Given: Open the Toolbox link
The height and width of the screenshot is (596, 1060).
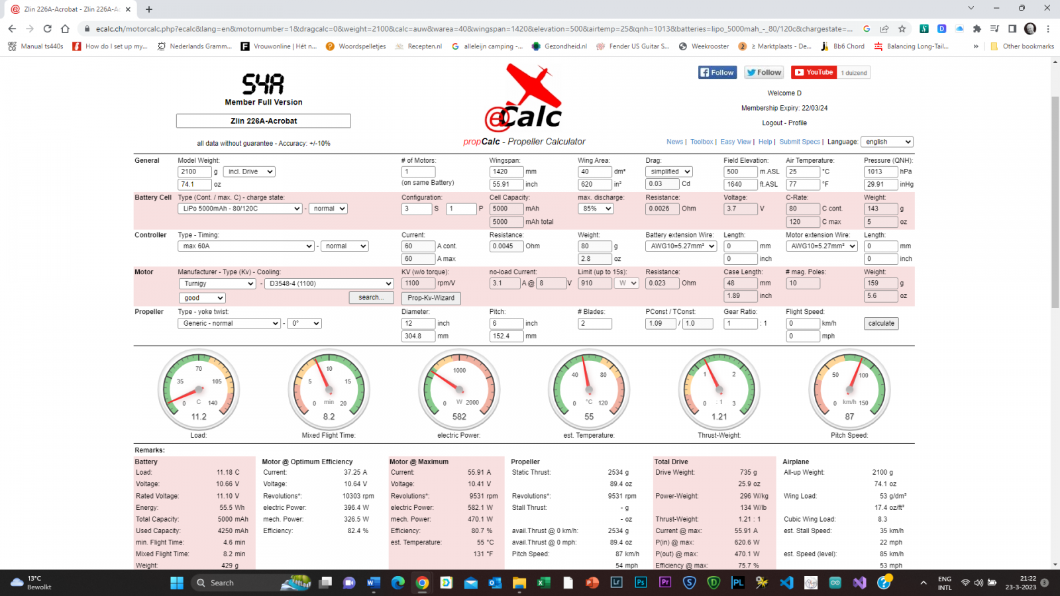Looking at the screenshot, I should (702, 142).
